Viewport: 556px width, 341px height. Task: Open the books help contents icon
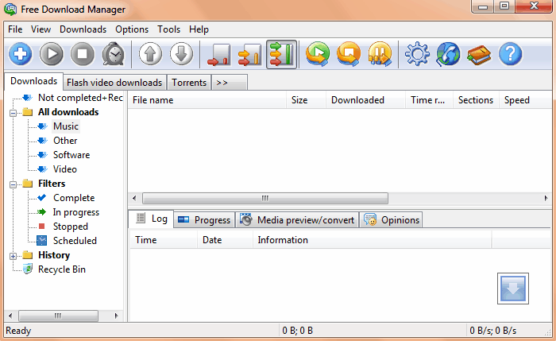479,54
